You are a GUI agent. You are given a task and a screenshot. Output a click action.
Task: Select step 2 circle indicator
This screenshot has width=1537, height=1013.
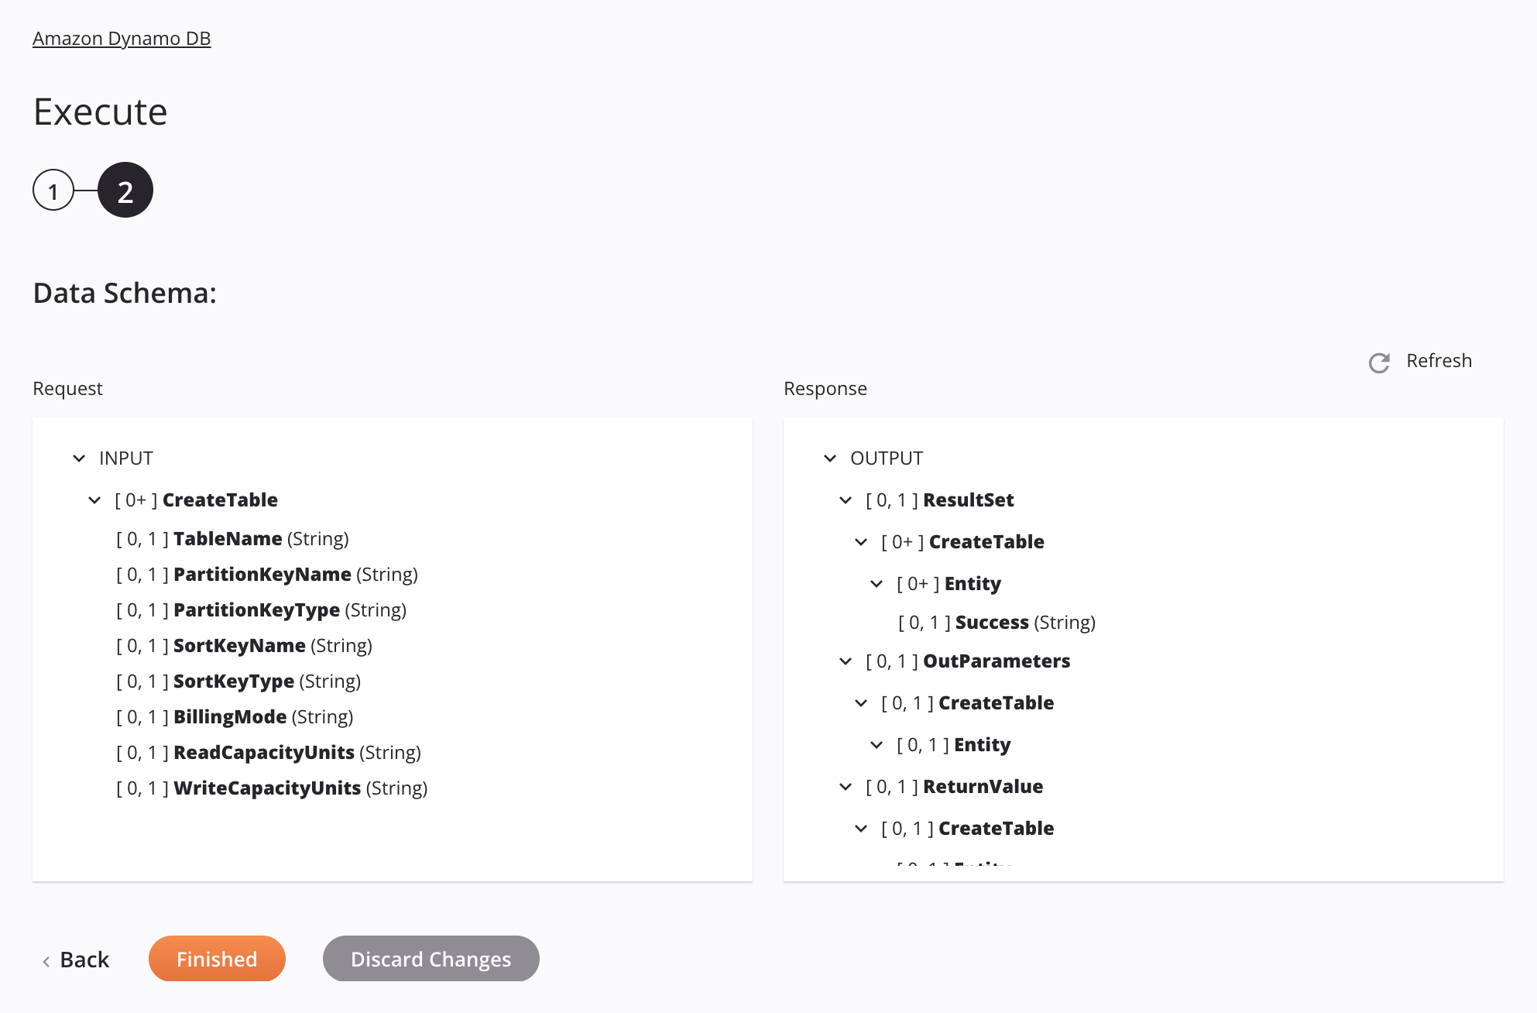pos(125,189)
